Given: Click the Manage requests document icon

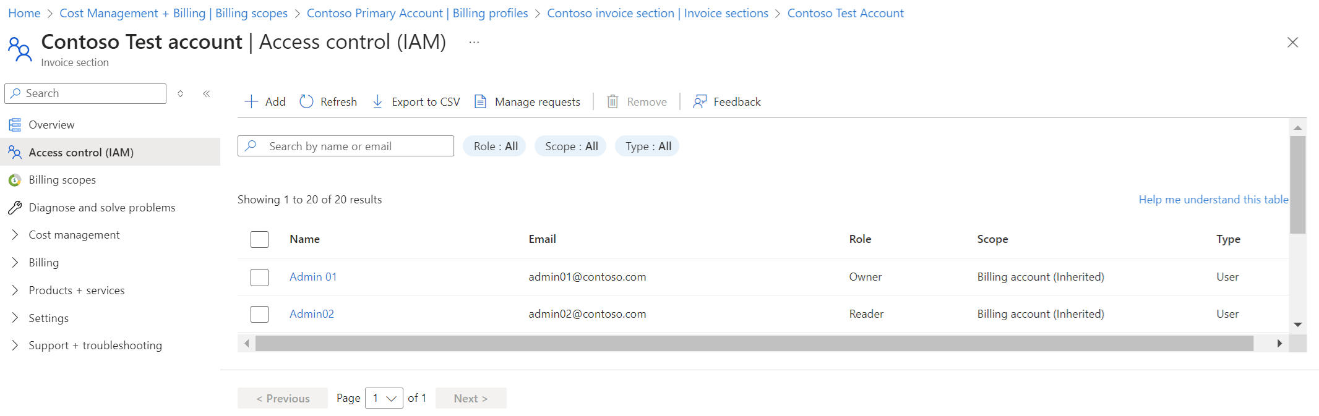Looking at the screenshot, I should pos(480,102).
